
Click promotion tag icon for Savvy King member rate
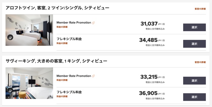coord(93,76)
